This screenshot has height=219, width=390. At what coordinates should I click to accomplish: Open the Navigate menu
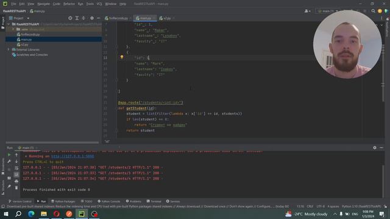point(43,4)
